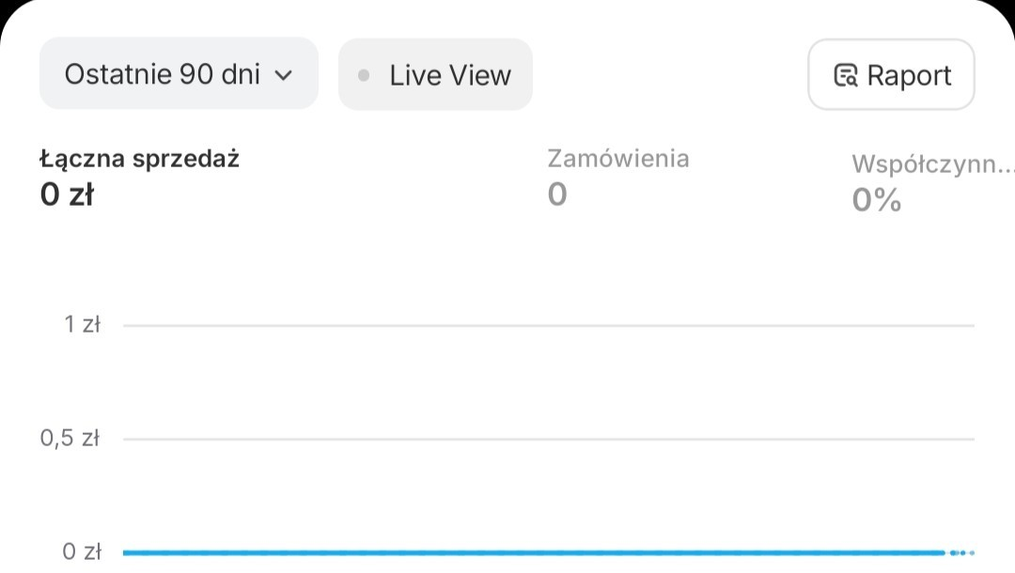Select the Łączna sprzedaż metric tab

click(140, 159)
